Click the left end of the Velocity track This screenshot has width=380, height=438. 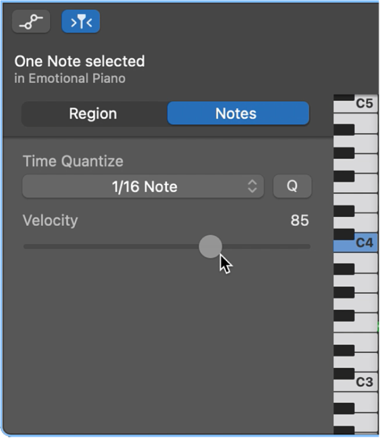point(26,246)
